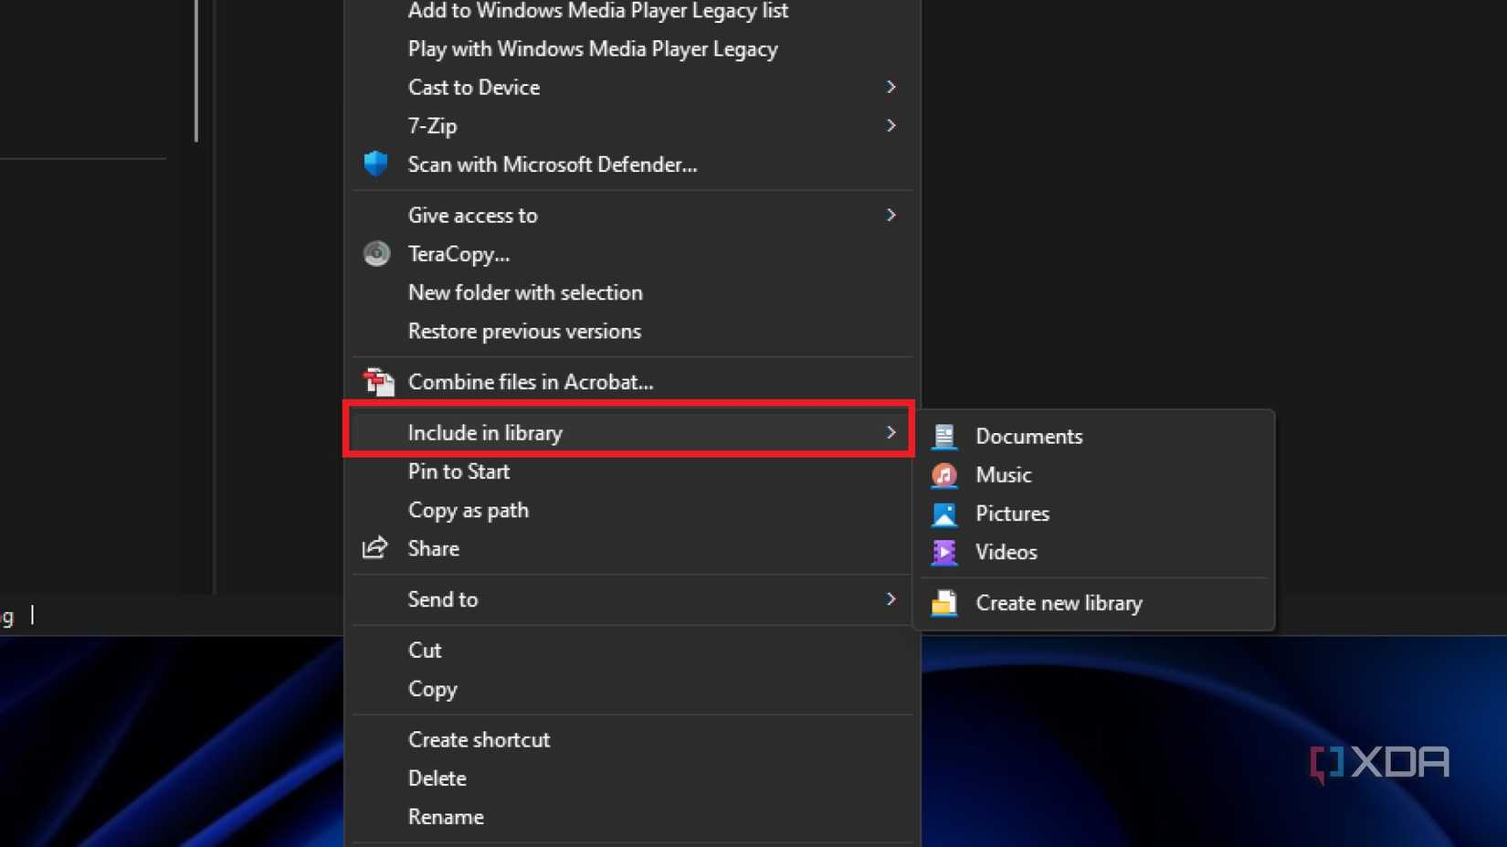Expand the Include in library arrow
Image resolution: width=1507 pixels, height=847 pixels.
click(x=891, y=432)
